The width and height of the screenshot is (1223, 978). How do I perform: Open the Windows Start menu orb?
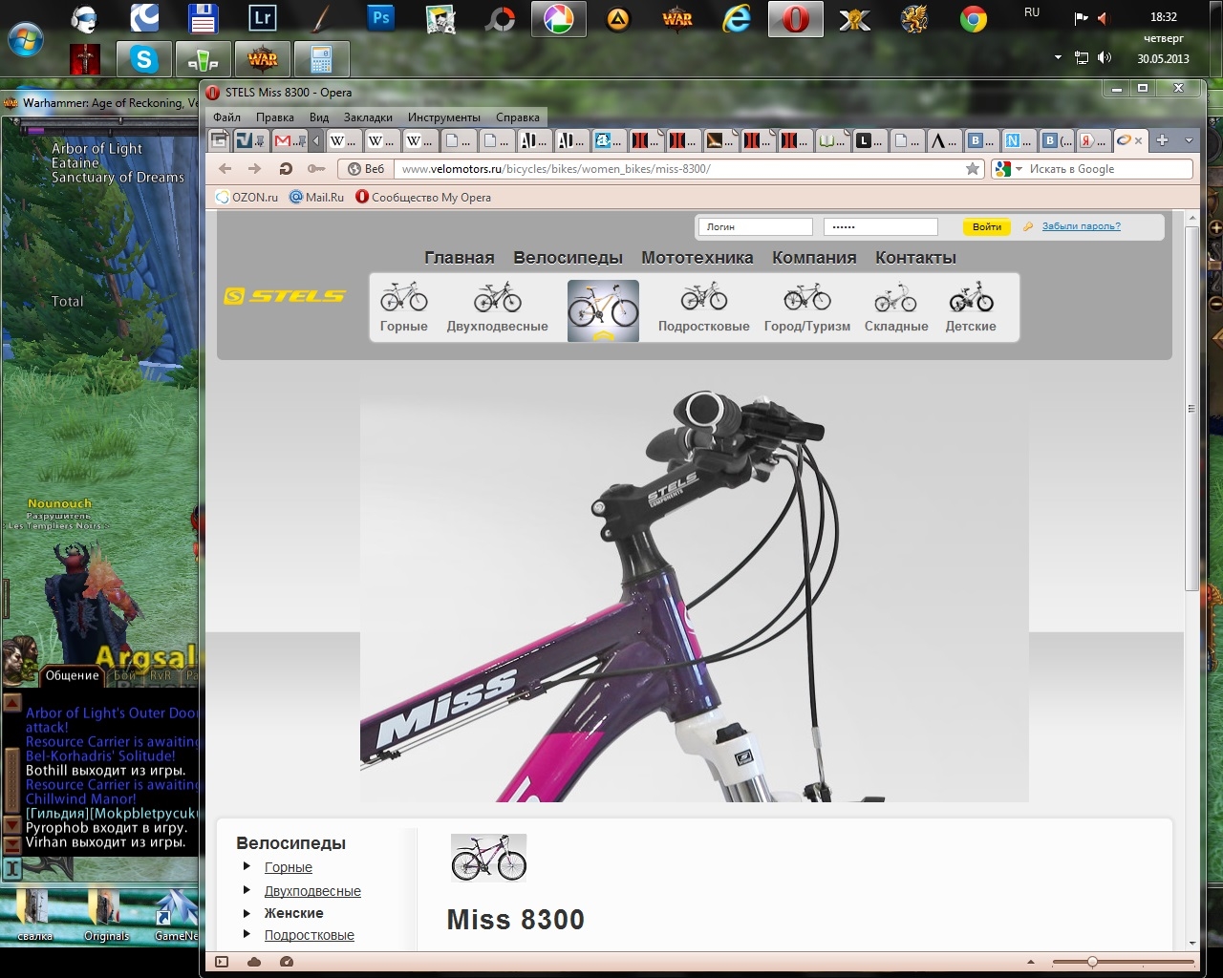pyautogui.click(x=26, y=39)
